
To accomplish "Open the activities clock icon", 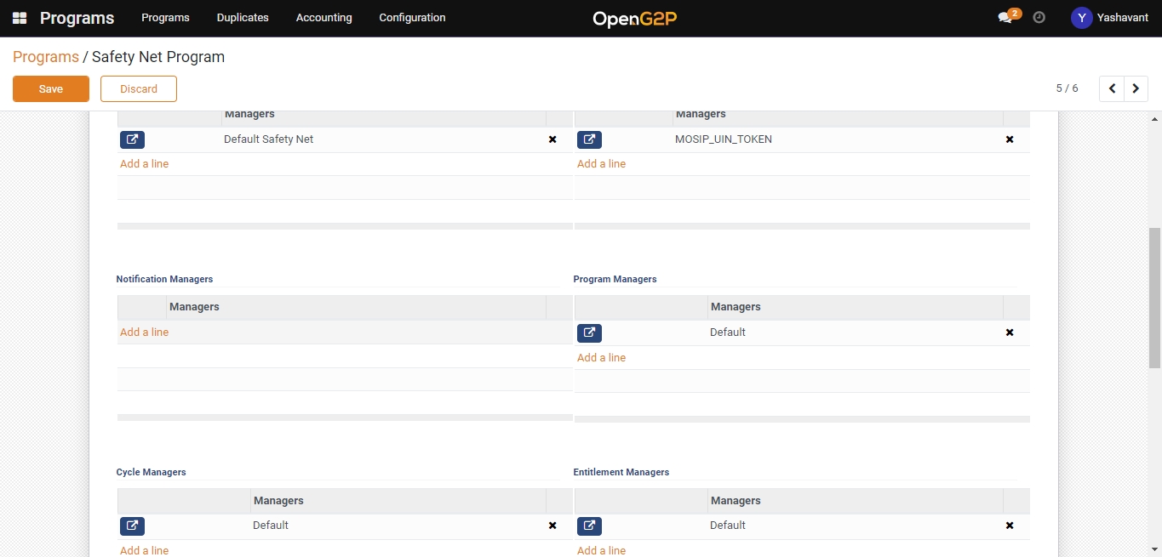I will [1039, 18].
